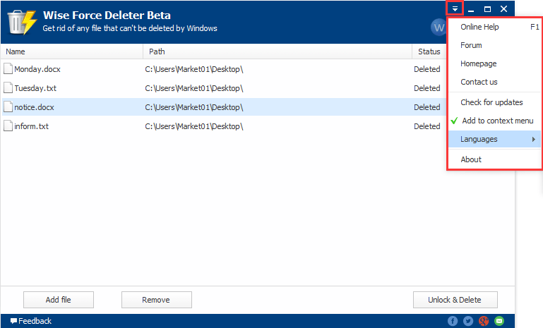Click the file icon beside inform.txt
Image resolution: width=543 pixels, height=328 pixels.
(x=8, y=126)
